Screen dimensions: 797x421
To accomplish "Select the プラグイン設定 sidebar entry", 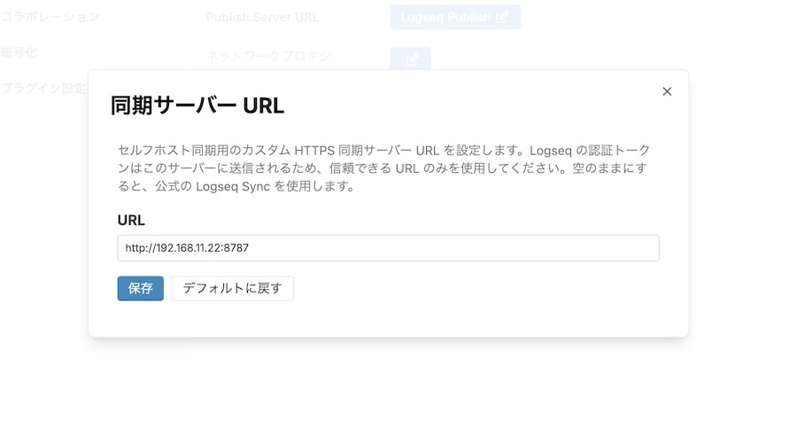I will (43, 89).
